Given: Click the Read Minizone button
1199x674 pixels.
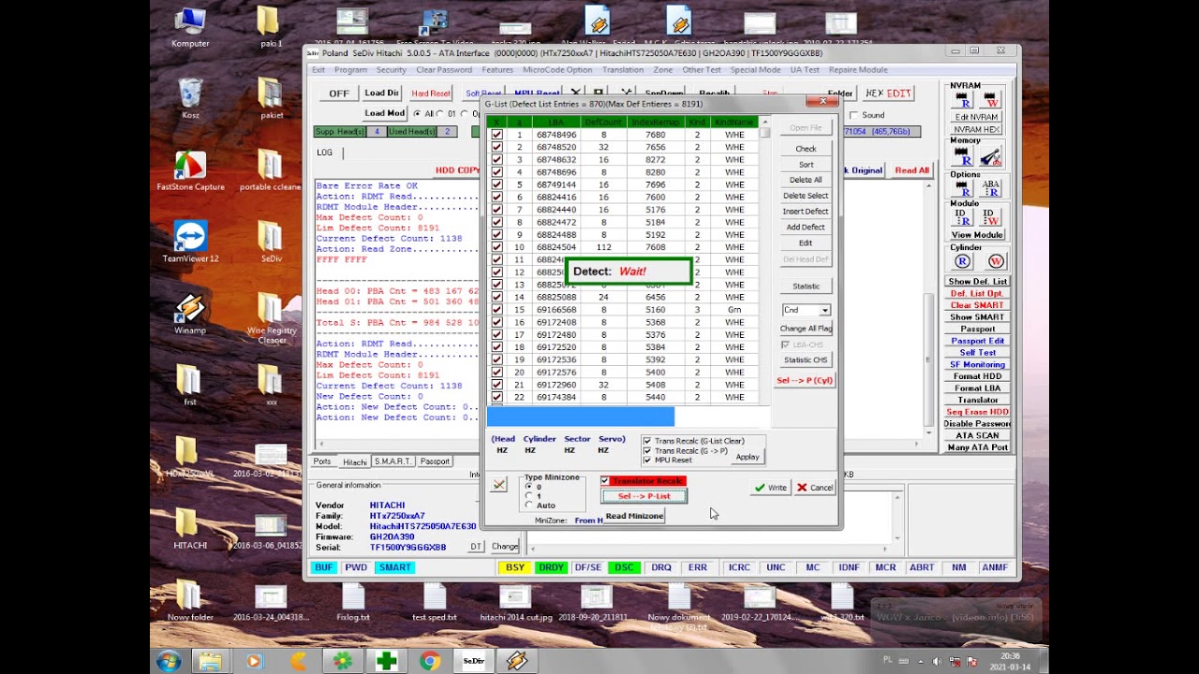Looking at the screenshot, I should click(634, 516).
